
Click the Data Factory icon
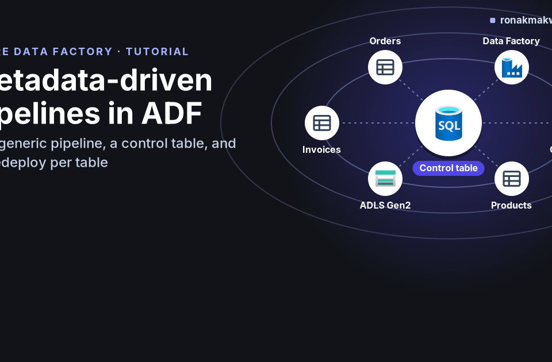512,67
